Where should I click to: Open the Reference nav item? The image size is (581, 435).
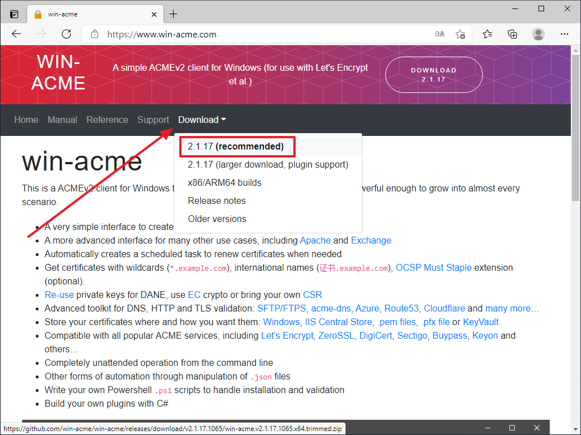(x=107, y=120)
